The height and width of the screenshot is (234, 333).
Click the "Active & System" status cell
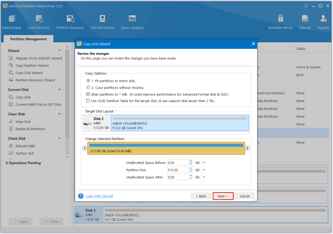[x=308, y=67]
